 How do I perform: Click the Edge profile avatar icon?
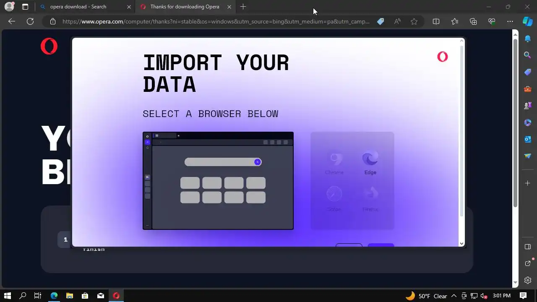coord(9,7)
